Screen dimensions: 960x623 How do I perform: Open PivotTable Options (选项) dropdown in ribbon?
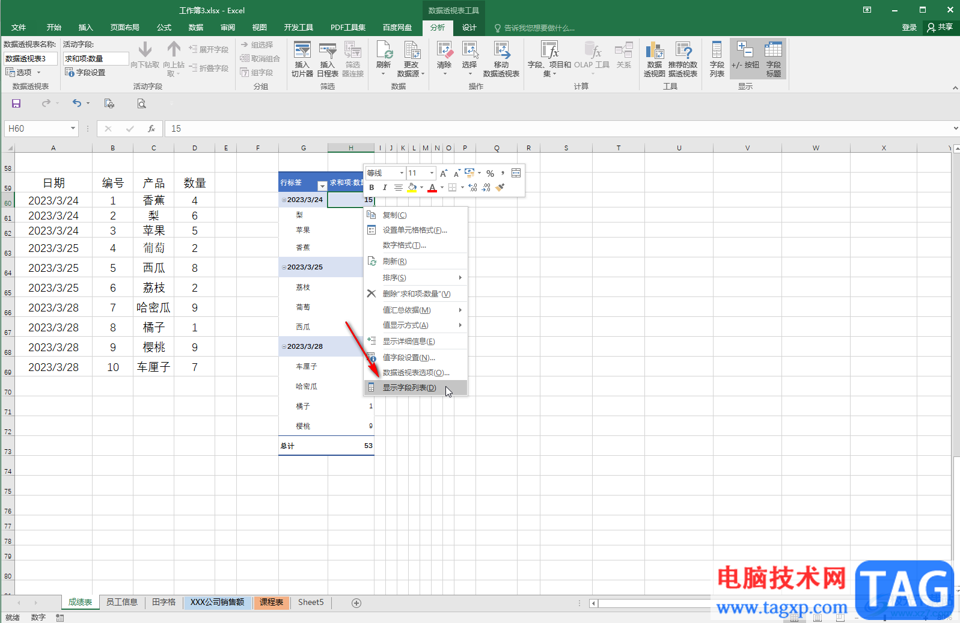pyautogui.click(x=23, y=72)
